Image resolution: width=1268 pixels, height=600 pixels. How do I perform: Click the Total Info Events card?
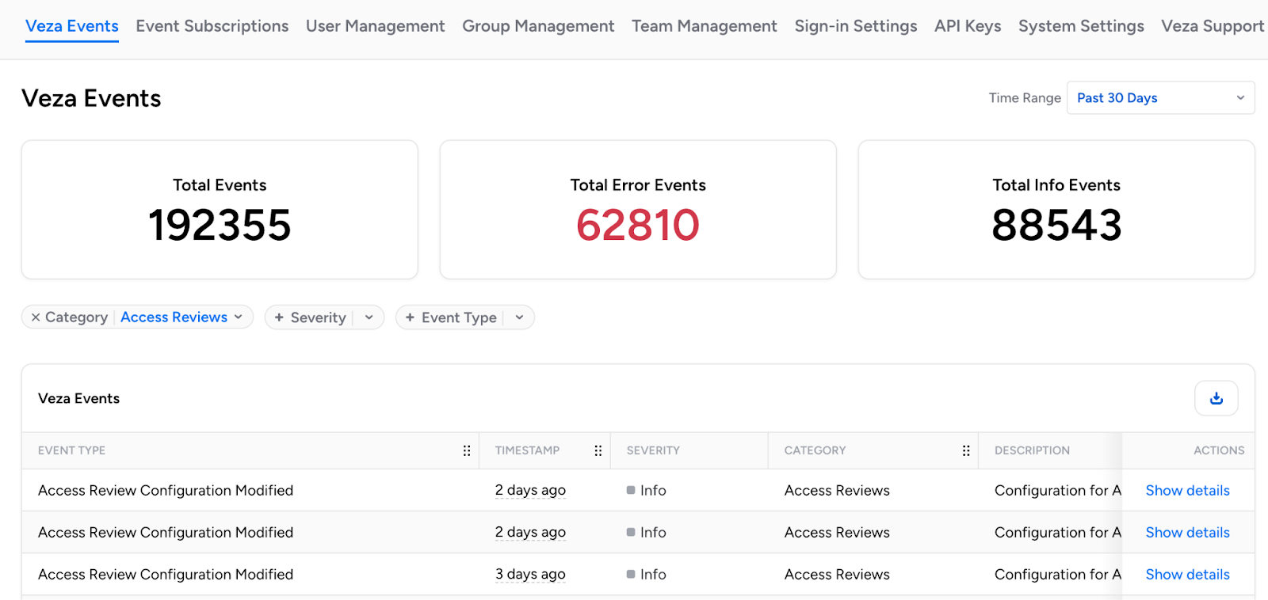point(1056,210)
